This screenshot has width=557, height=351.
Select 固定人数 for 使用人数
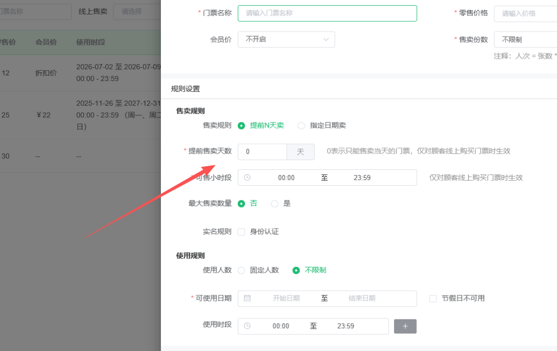[x=241, y=270]
